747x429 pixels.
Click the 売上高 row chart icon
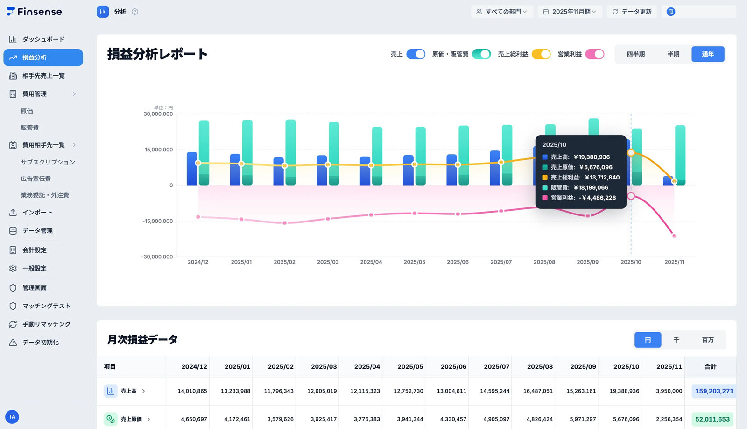click(111, 391)
